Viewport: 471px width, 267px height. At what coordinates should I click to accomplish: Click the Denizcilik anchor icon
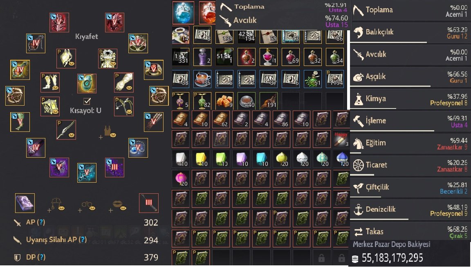click(x=358, y=210)
